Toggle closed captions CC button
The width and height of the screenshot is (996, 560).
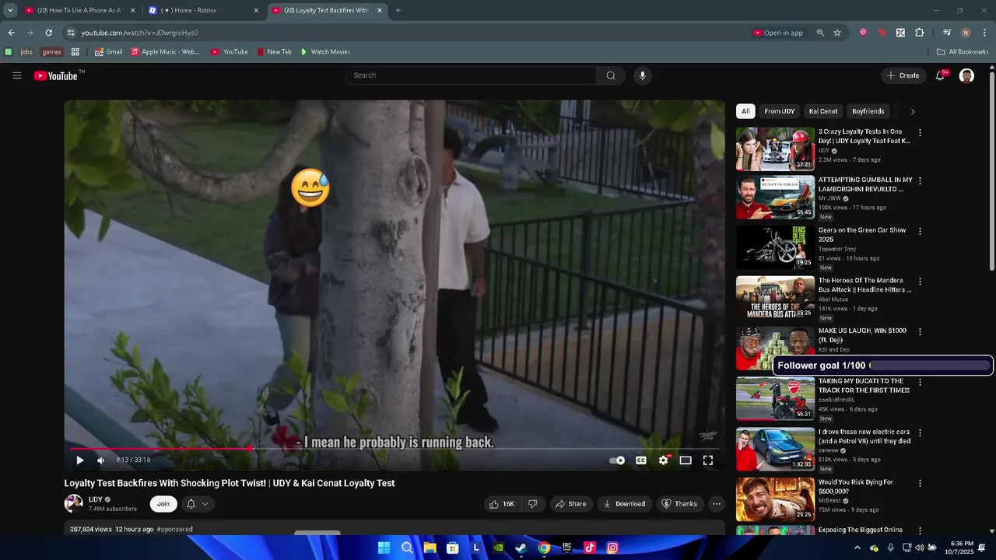pyautogui.click(x=641, y=460)
